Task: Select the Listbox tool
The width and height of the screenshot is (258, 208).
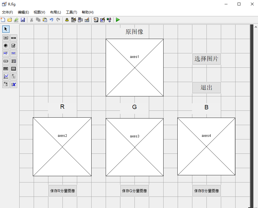Action: click(x=14, y=61)
